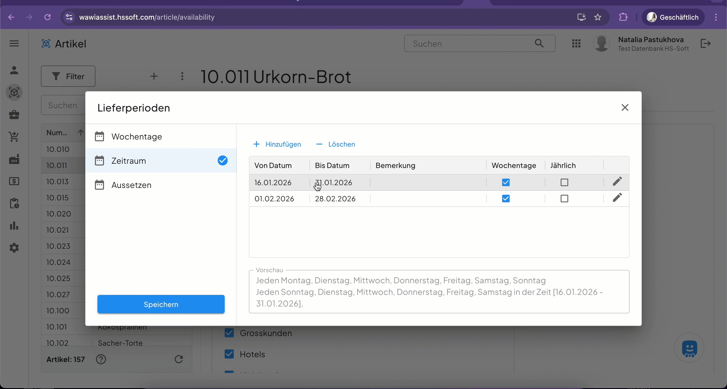Open the settings gear in the sidebar
727x389 pixels.
[x=14, y=248]
